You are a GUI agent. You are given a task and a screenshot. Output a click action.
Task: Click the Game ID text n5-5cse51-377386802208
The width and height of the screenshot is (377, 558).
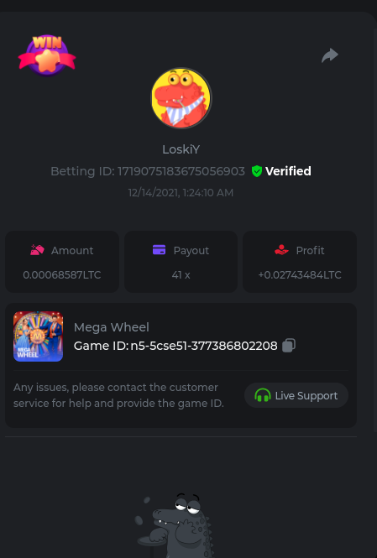(204, 346)
